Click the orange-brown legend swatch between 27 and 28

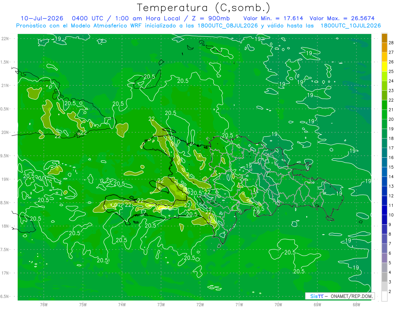pyautogui.click(x=384, y=47)
